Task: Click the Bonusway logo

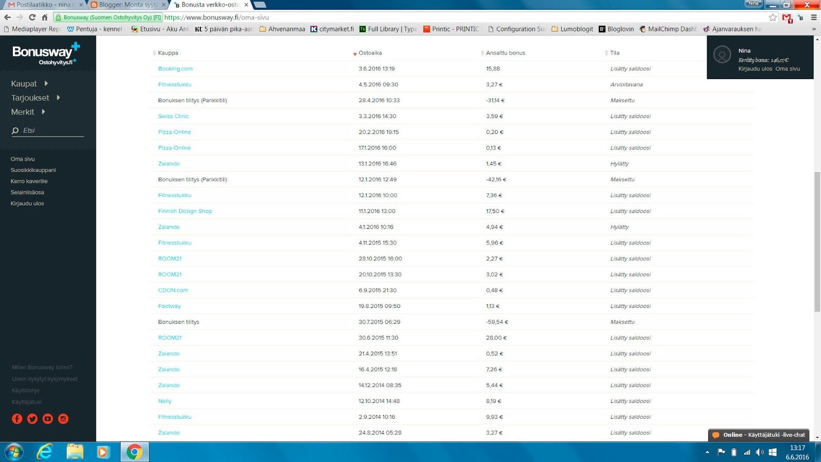Action: (46, 54)
